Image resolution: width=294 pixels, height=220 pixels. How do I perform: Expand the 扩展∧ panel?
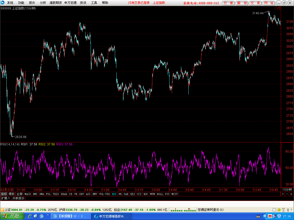point(6,198)
